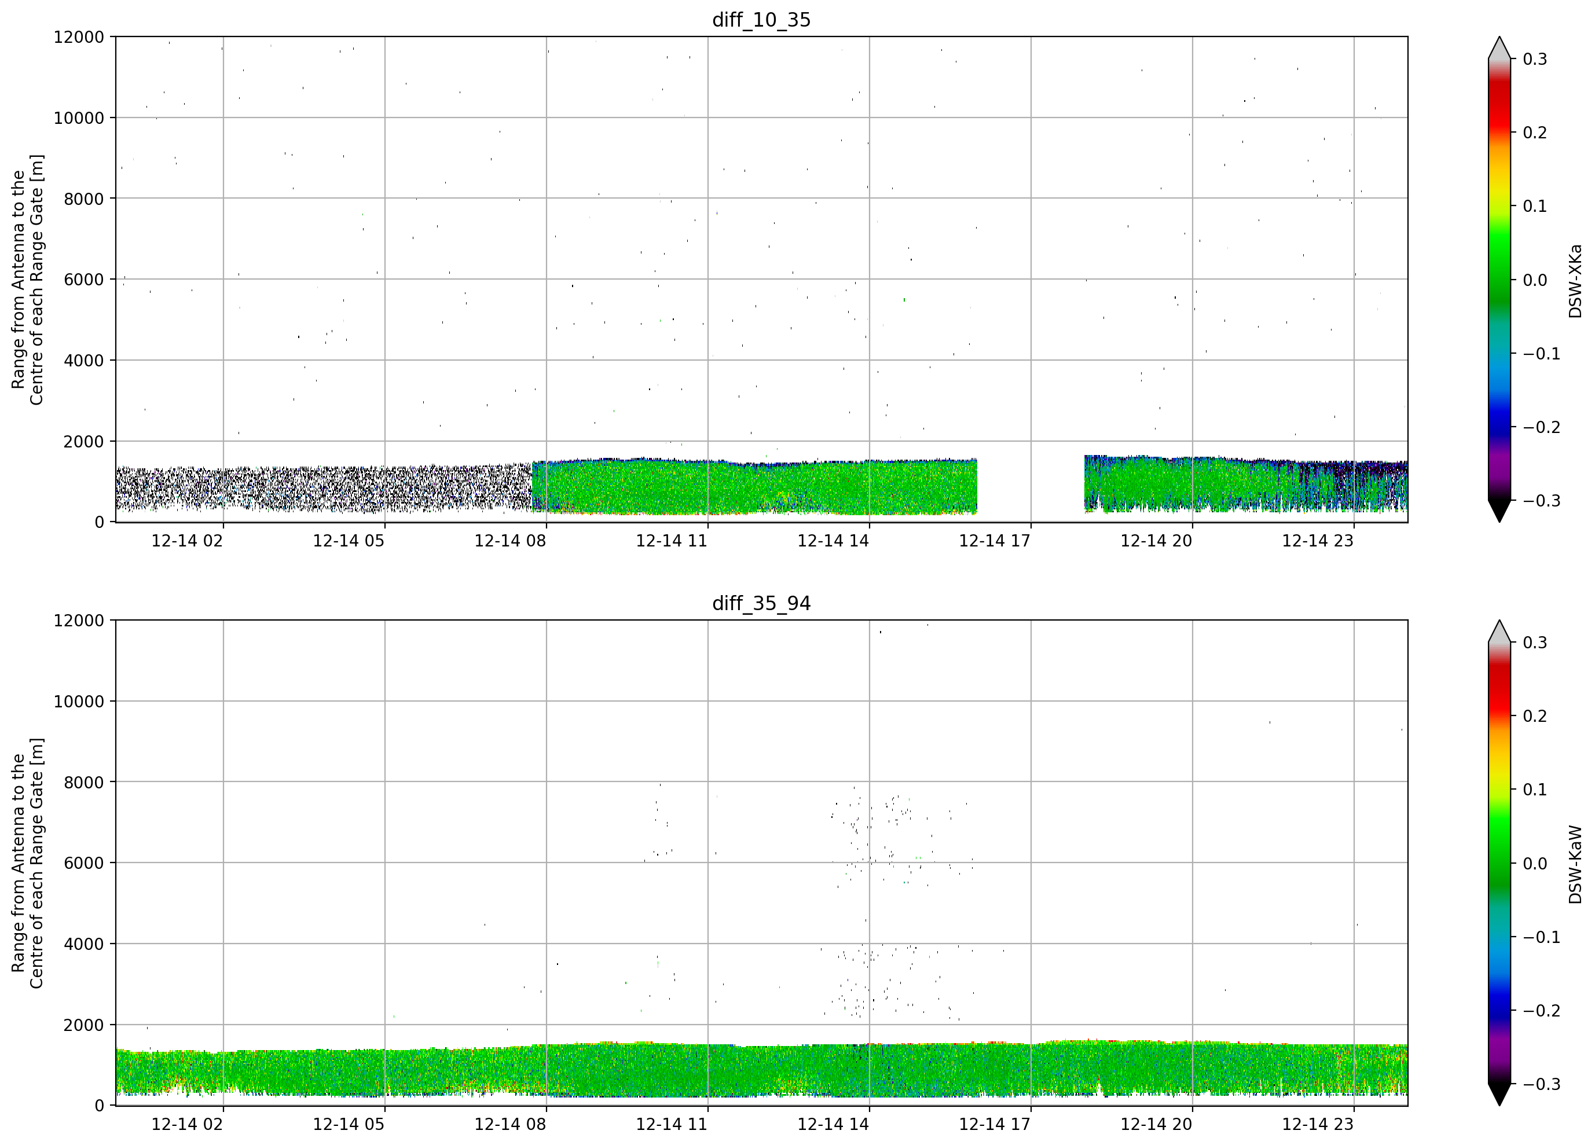Screen dimensions: 1595x1145
Task: Click the −0.1 tick on DSW-XKa colorbar
Action: pos(1542,354)
